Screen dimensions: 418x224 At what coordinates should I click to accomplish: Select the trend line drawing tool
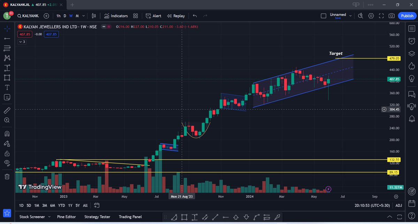(x=7, y=38)
